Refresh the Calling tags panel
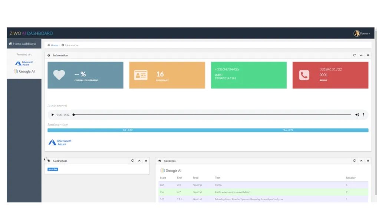 click(x=132, y=161)
